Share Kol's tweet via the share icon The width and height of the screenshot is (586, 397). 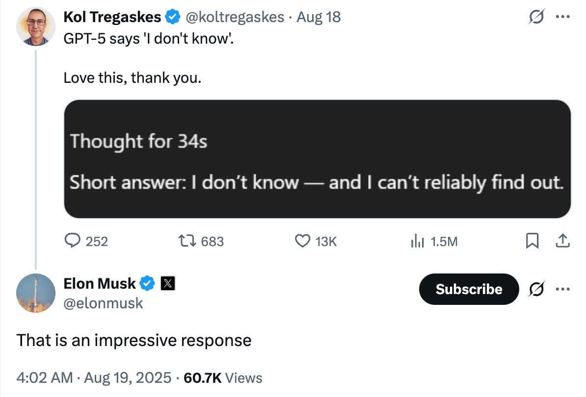point(562,241)
